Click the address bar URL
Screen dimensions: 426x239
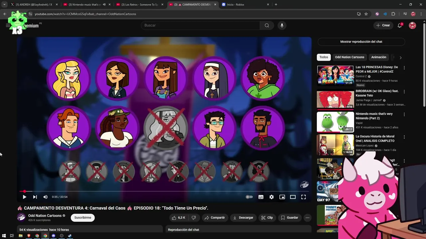[86, 14]
